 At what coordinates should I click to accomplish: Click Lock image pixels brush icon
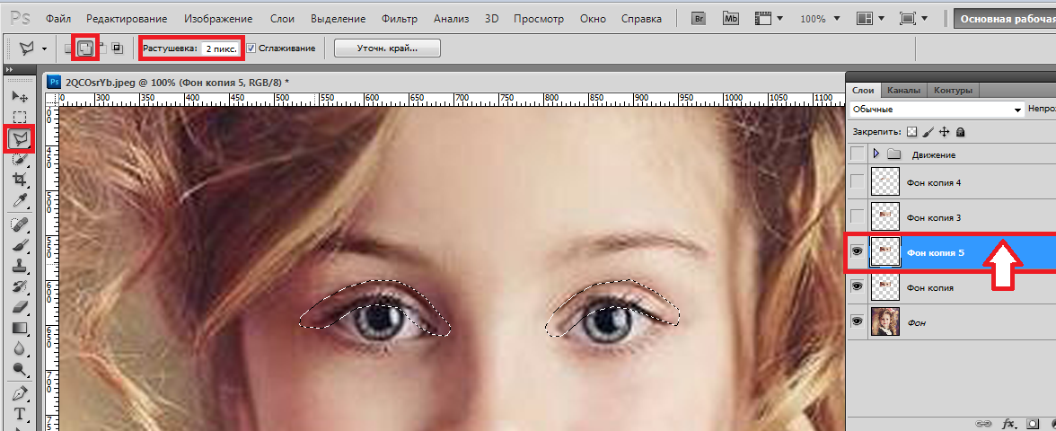[x=928, y=132]
